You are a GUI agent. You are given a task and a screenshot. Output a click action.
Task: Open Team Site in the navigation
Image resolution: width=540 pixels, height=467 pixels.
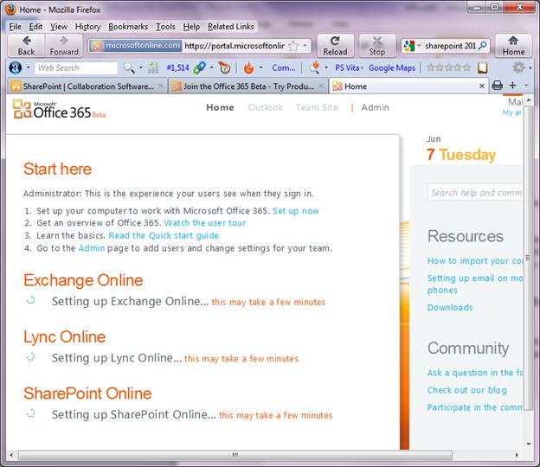[x=317, y=107]
